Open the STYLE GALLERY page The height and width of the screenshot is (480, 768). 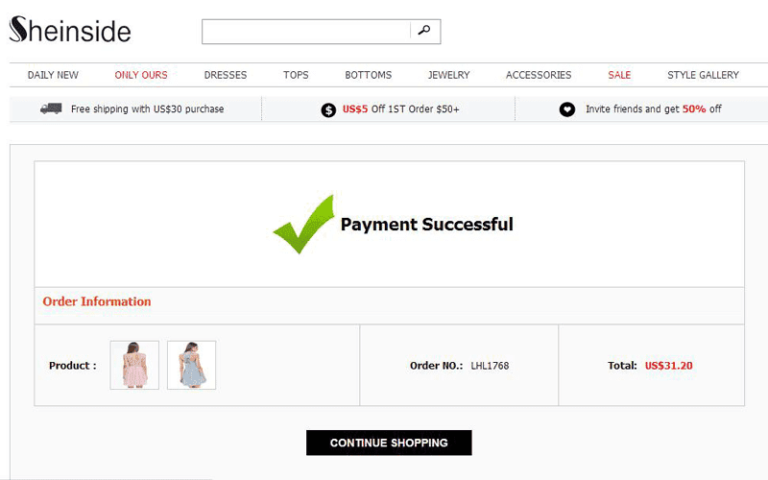tap(703, 75)
